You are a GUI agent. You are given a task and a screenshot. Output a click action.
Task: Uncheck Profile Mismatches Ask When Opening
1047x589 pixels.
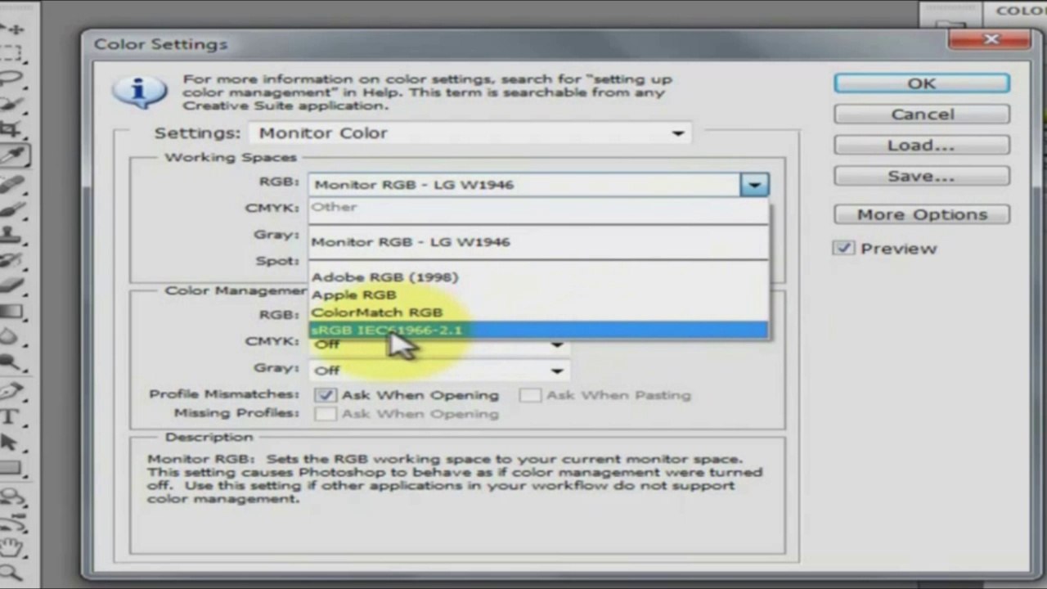(326, 394)
